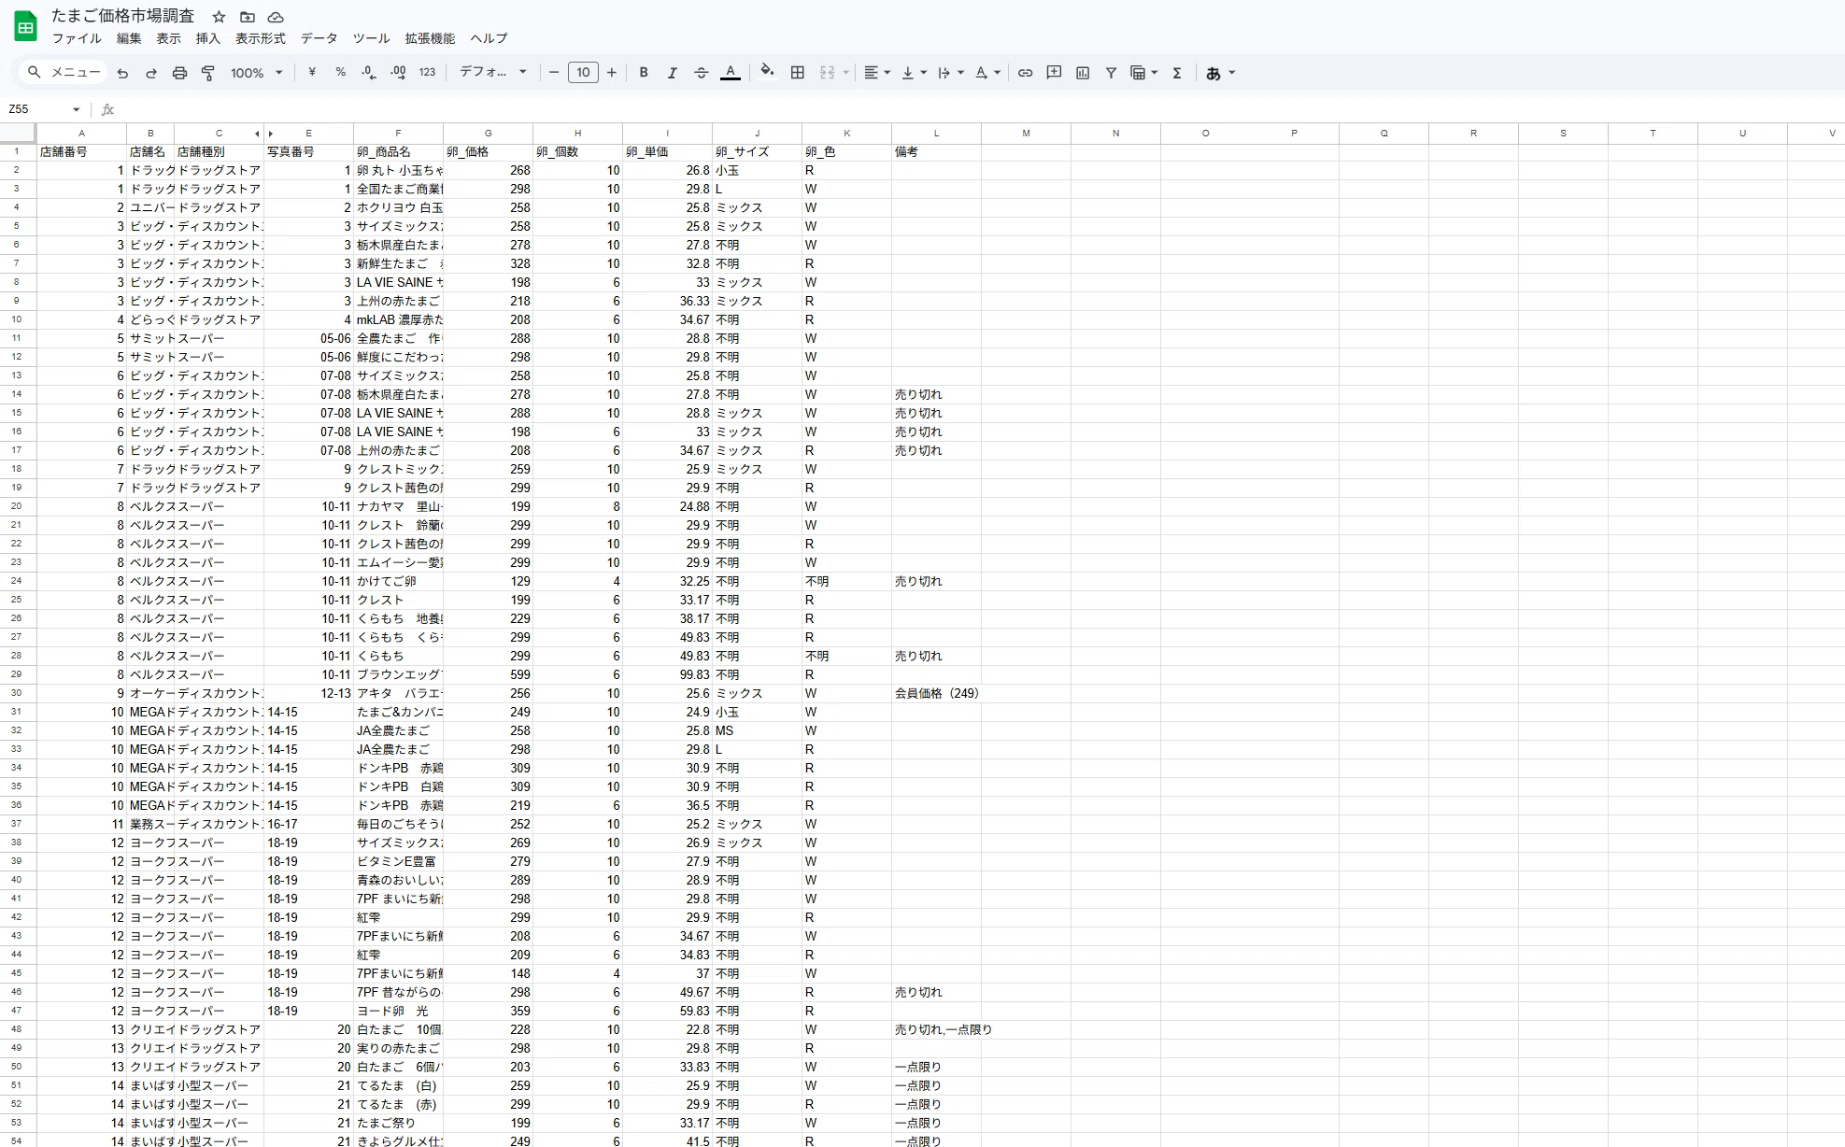
Task: Apply percent number format
Action: (340, 73)
